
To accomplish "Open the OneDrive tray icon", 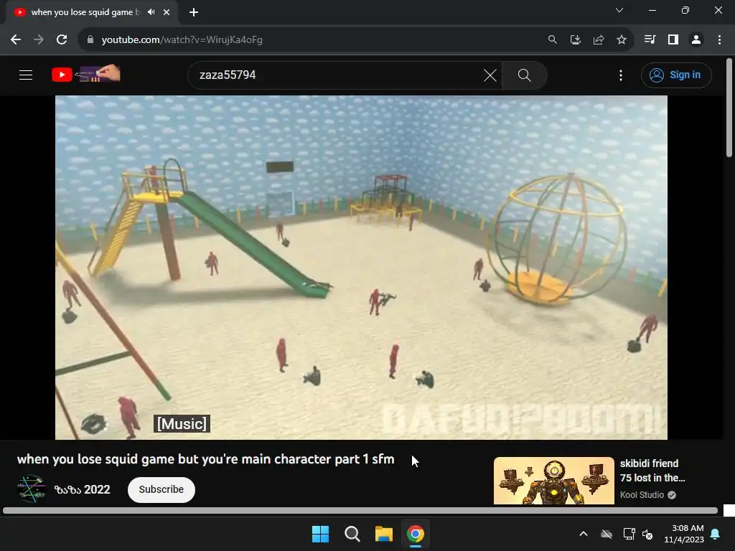I will click(x=607, y=534).
